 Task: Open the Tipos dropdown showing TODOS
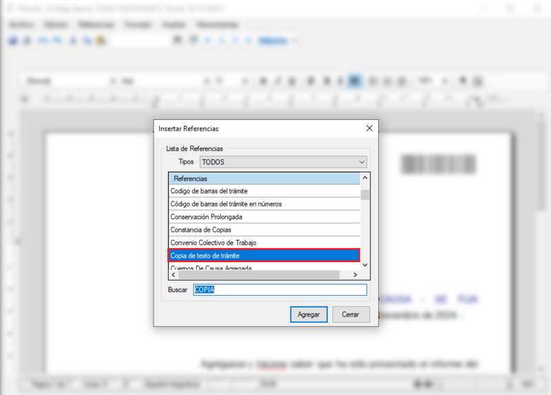tap(283, 162)
